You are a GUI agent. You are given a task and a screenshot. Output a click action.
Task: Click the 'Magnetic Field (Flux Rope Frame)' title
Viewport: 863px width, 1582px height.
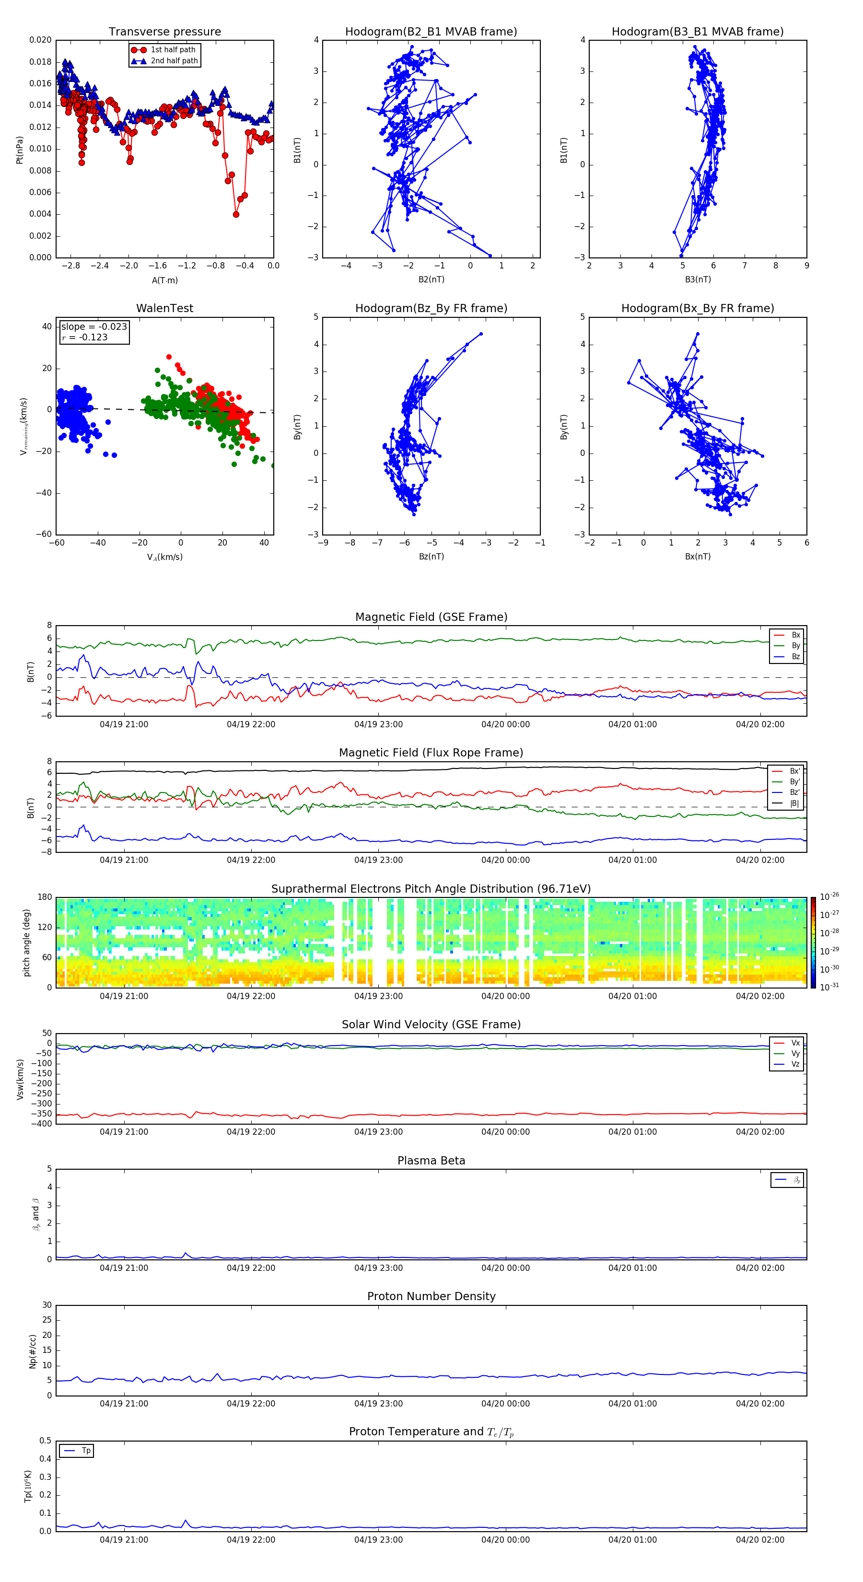431,753
